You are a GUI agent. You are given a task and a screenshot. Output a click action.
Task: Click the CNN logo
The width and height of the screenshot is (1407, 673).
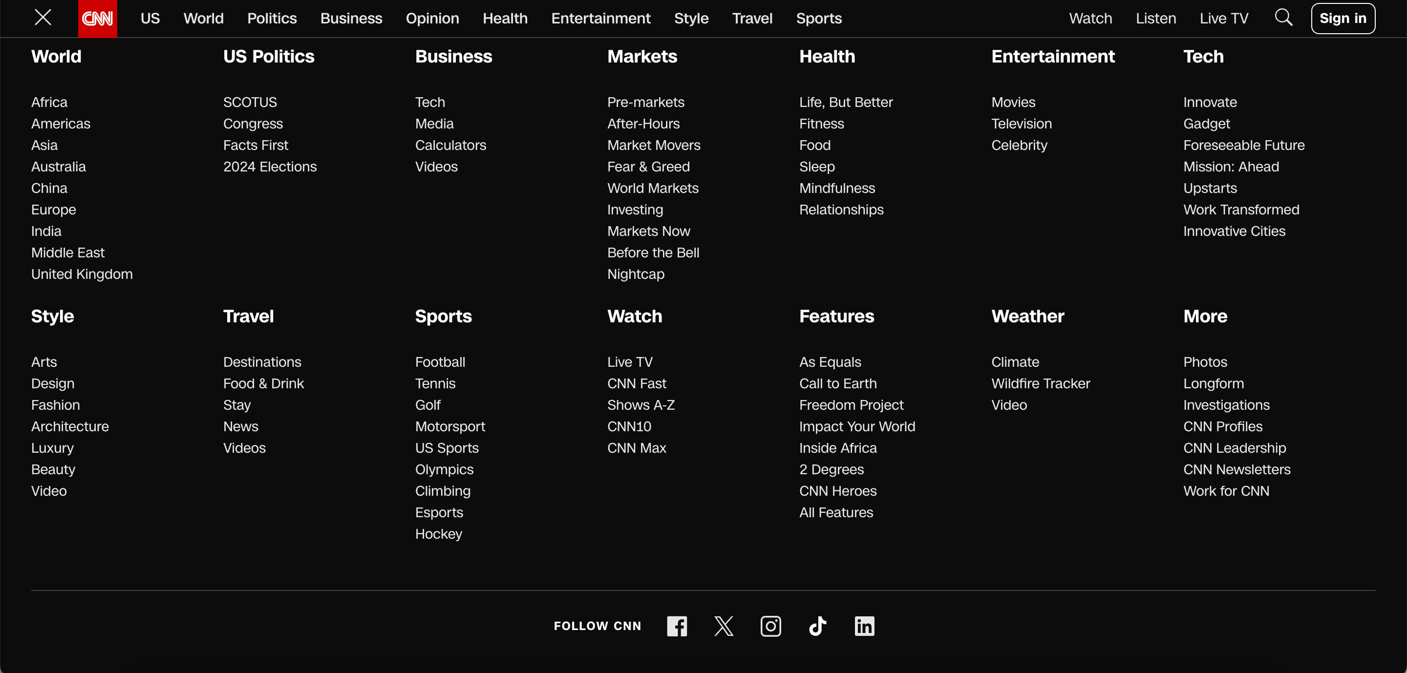97,18
